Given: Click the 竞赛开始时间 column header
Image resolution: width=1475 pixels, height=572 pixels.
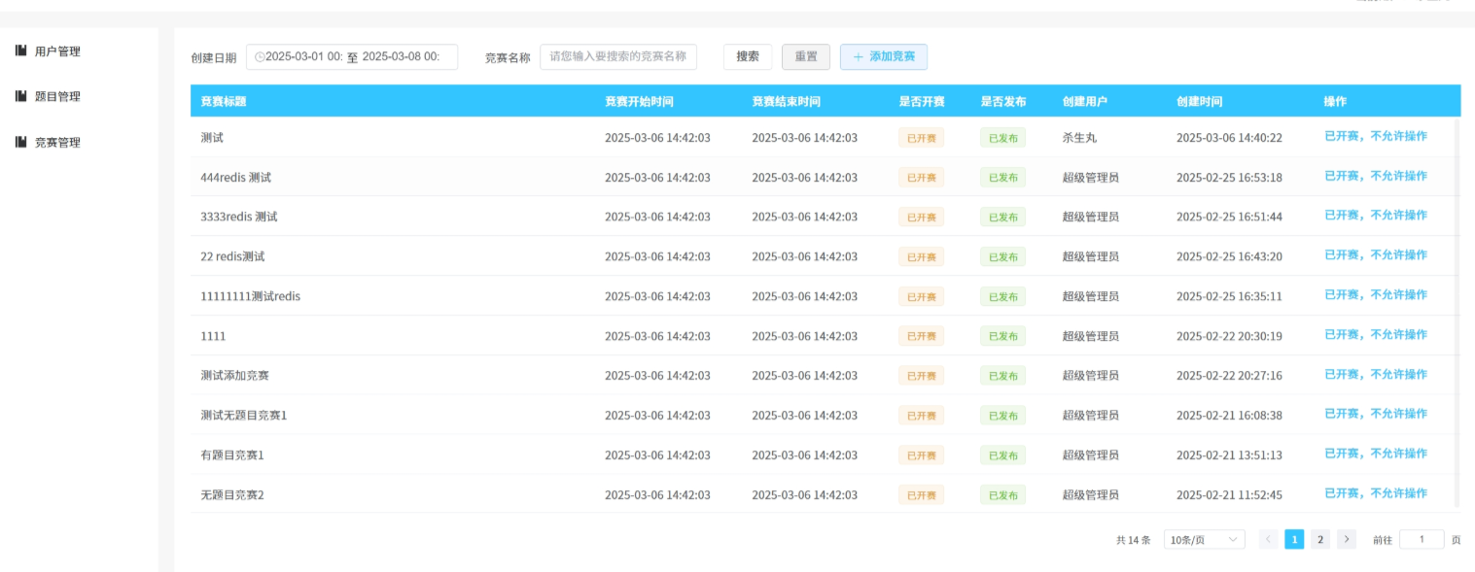Looking at the screenshot, I should coord(639,102).
